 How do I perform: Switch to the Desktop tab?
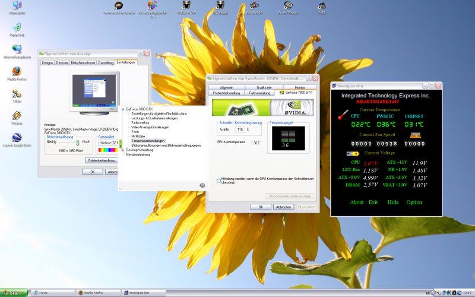pos(62,63)
